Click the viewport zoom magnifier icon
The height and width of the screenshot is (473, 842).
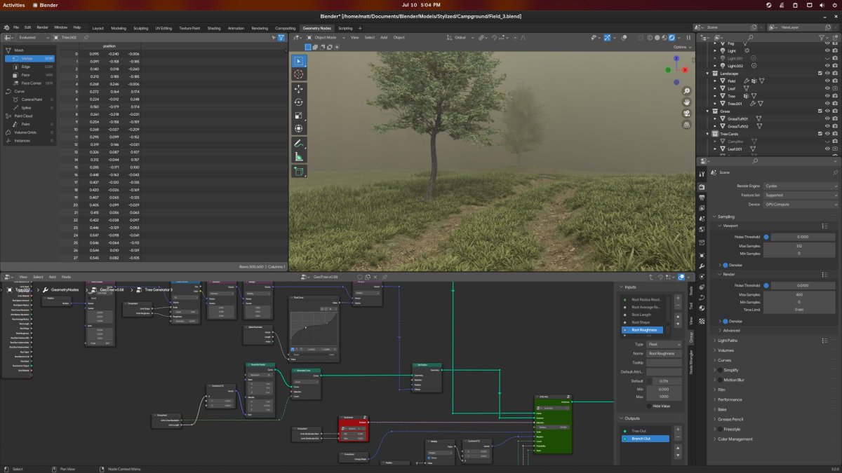[x=686, y=91]
